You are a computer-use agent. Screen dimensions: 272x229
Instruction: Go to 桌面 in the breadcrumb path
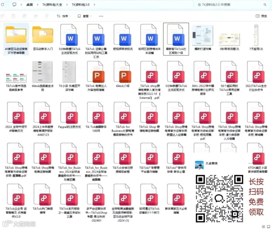pos(30,5)
